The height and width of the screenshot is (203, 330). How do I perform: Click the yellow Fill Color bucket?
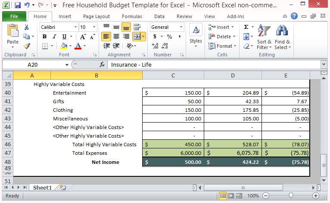click(x=64, y=46)
